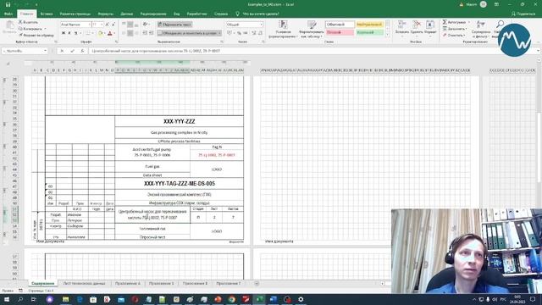Save the workbook from quick access toolbar
Screen dimensions: 542x305
pyautogui.click(x=8, y=4)
